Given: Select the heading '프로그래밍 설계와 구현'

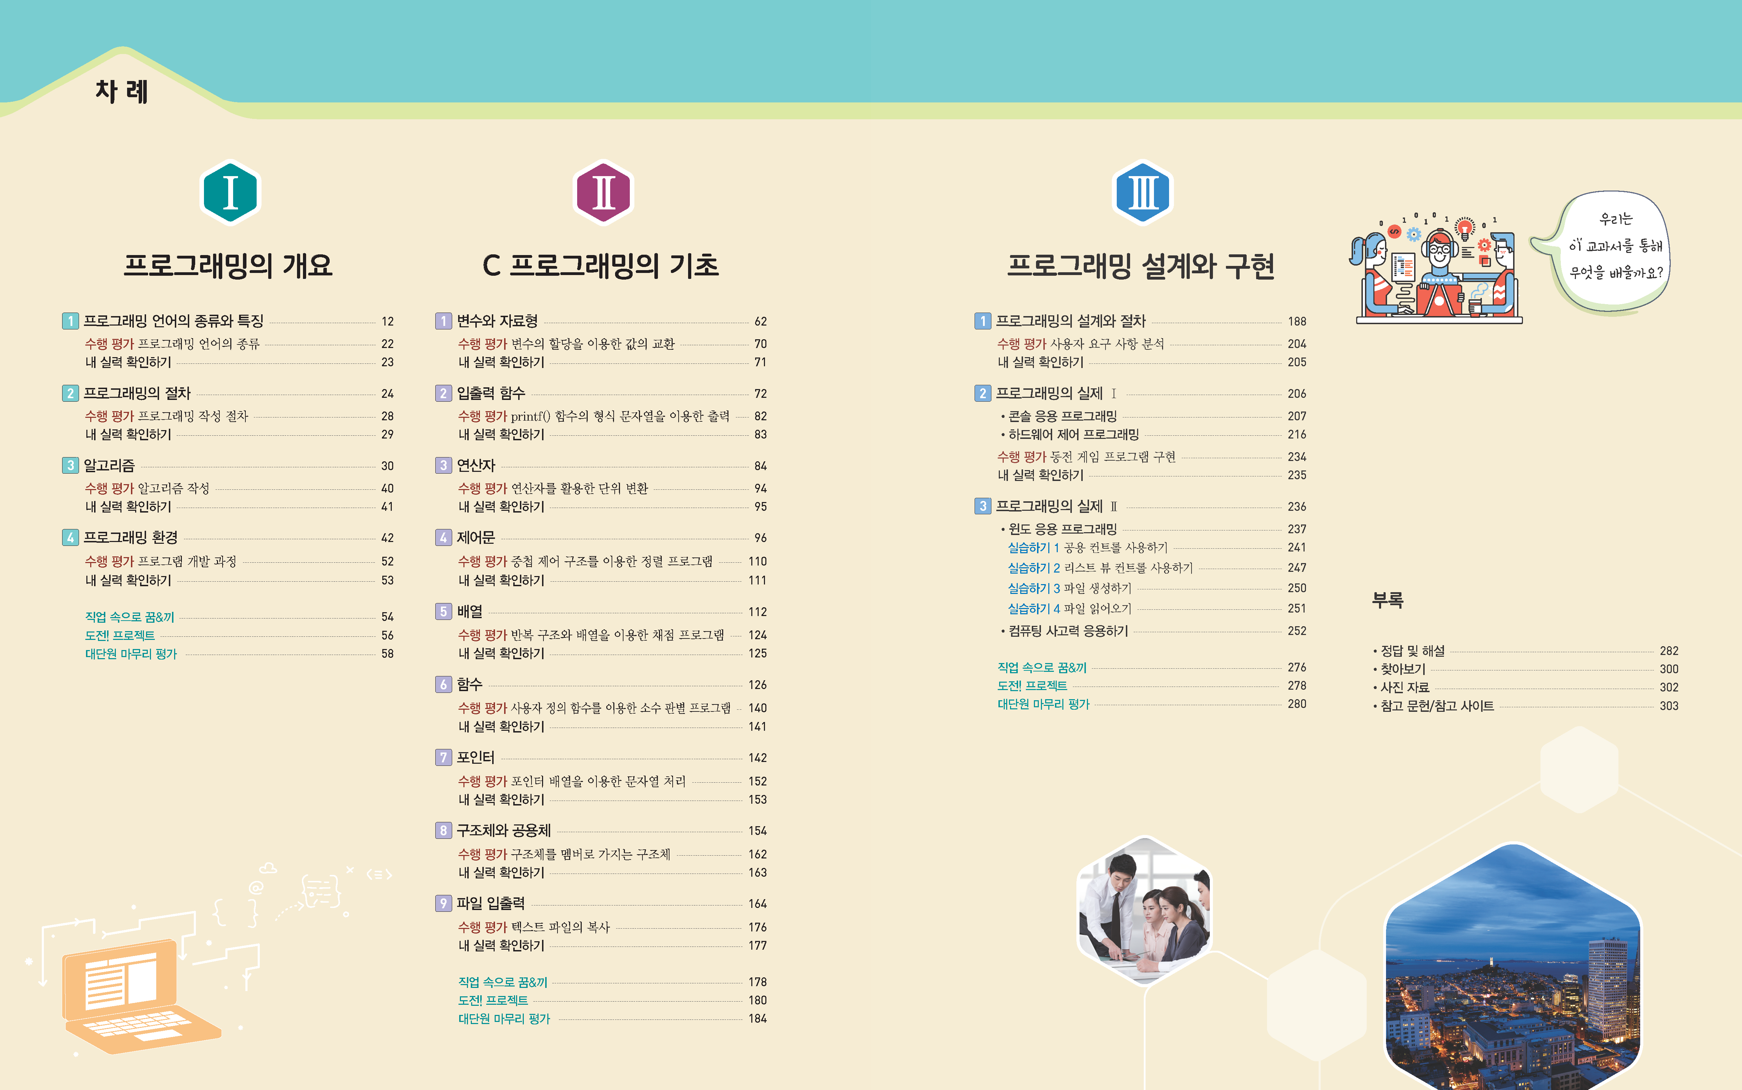Looking at the screenshot, I should click(x=1140, y=266).
